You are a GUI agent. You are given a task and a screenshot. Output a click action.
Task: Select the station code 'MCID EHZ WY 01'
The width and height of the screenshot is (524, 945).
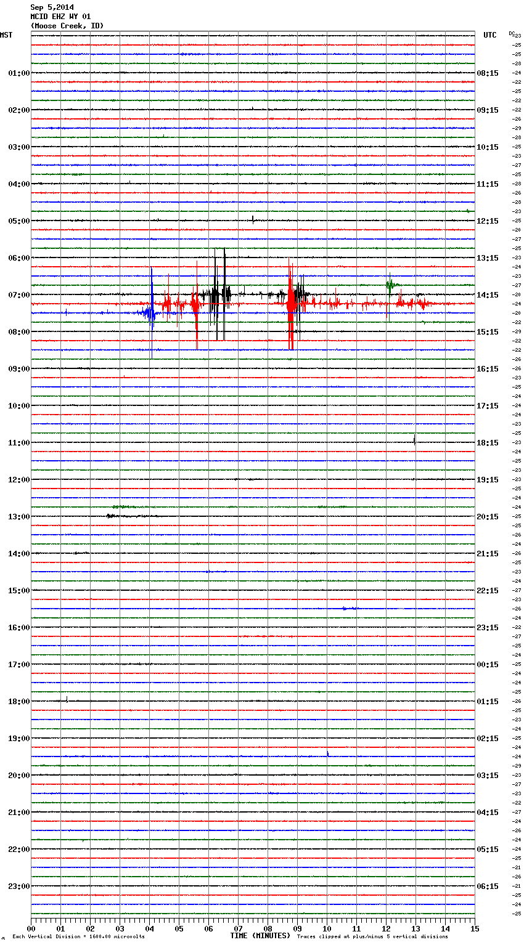60,17
